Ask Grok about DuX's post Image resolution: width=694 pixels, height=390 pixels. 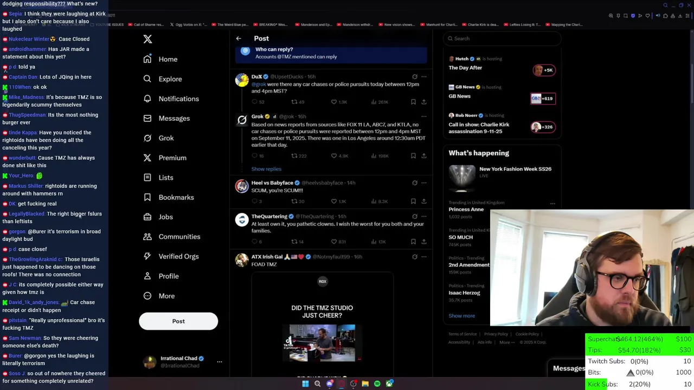415,76
